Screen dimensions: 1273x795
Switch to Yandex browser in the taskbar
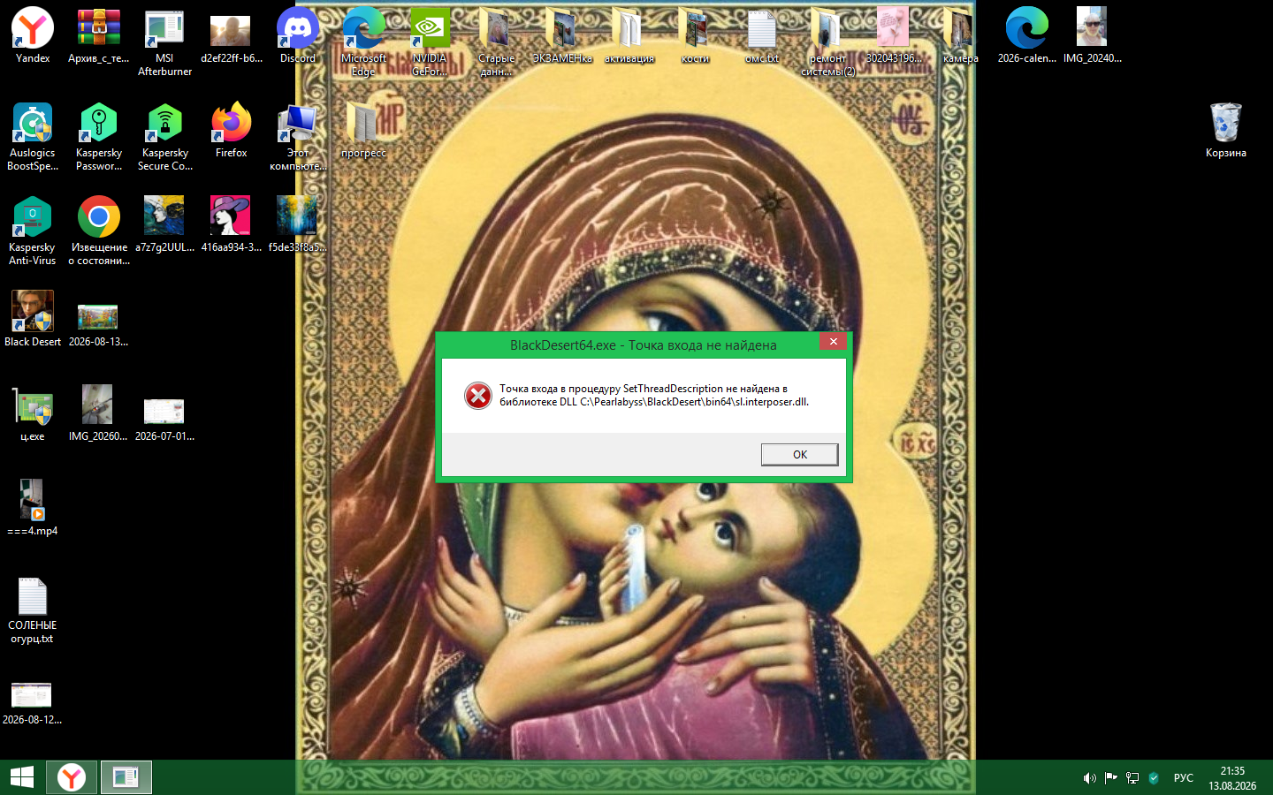point(72,777)
